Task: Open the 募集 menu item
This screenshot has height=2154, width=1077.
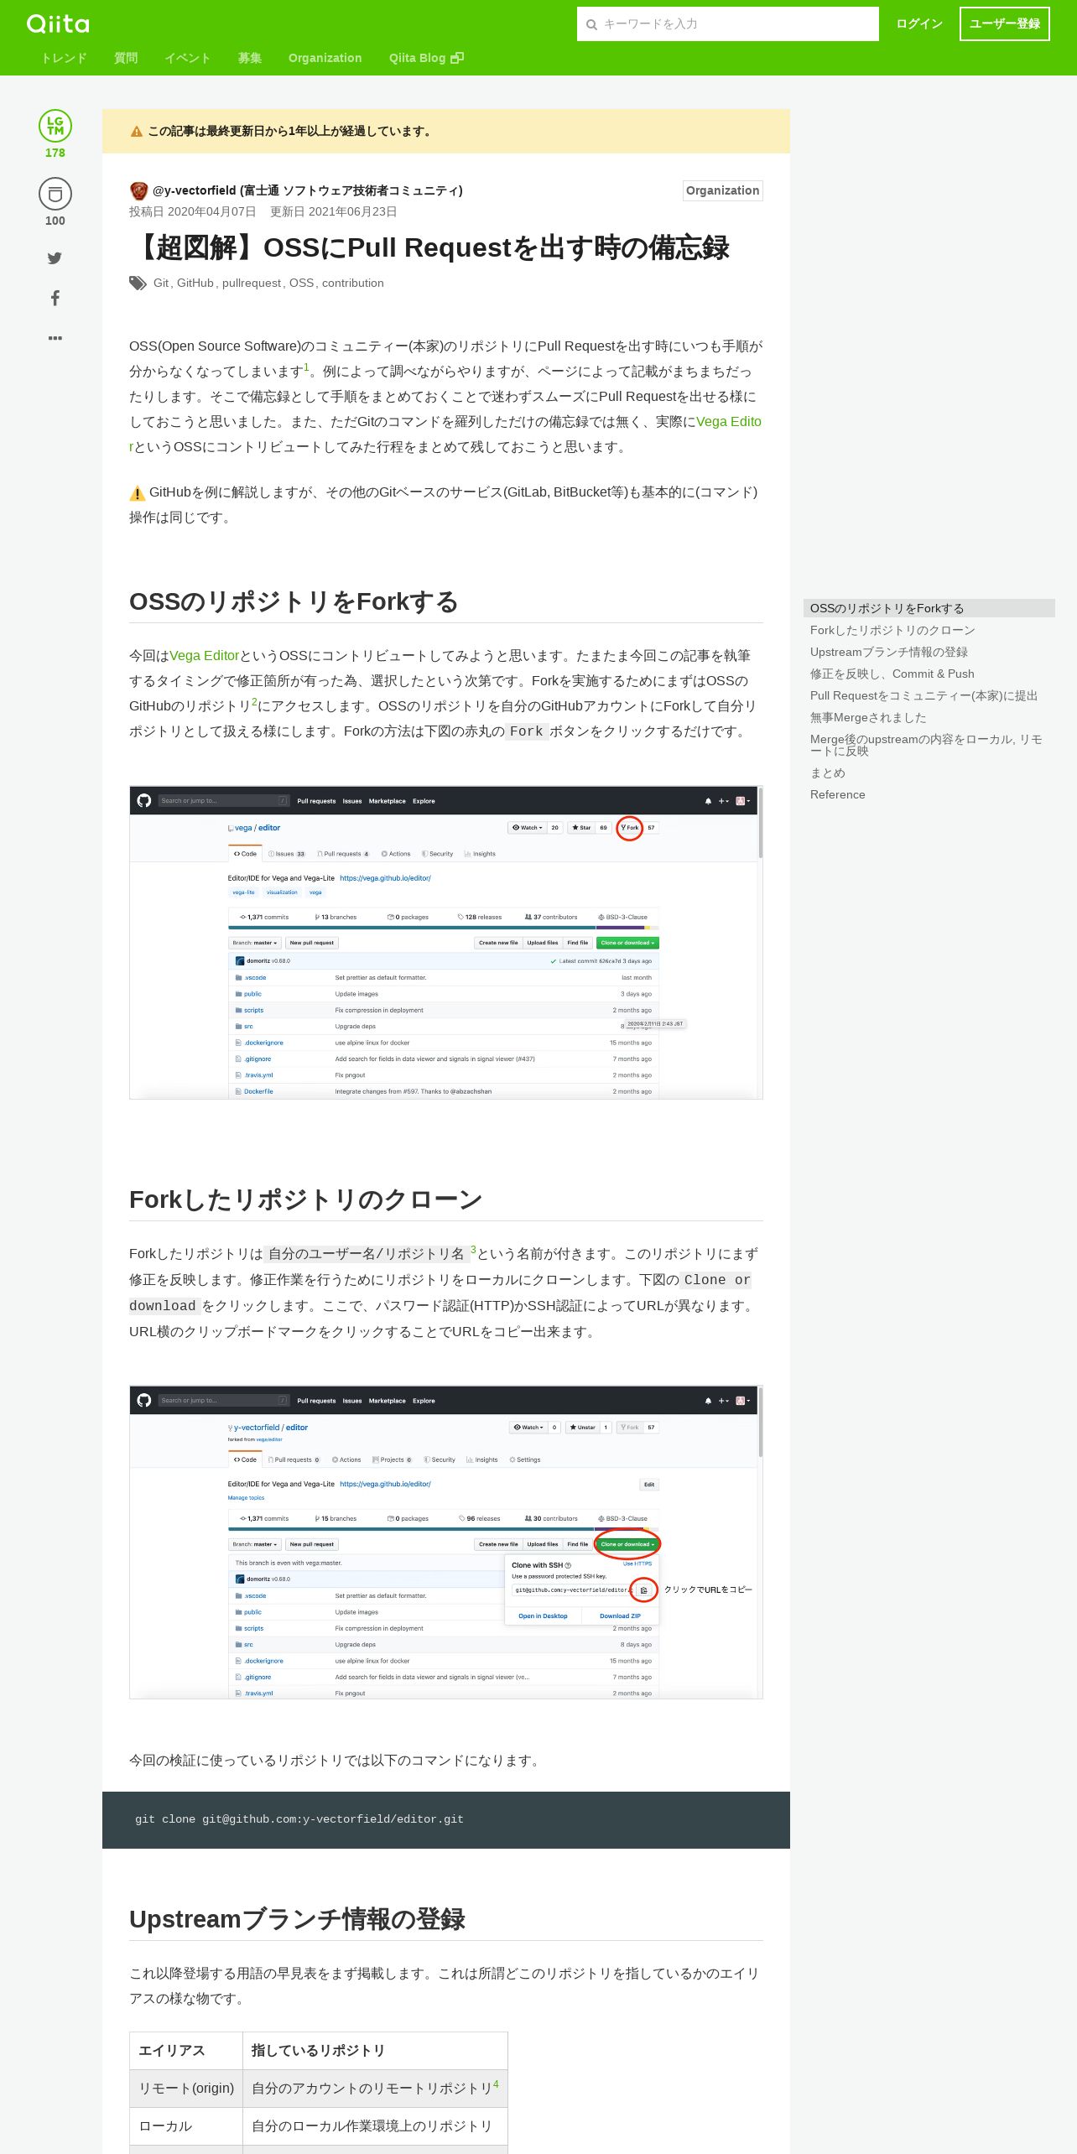Action: click(x=250, y=58)
